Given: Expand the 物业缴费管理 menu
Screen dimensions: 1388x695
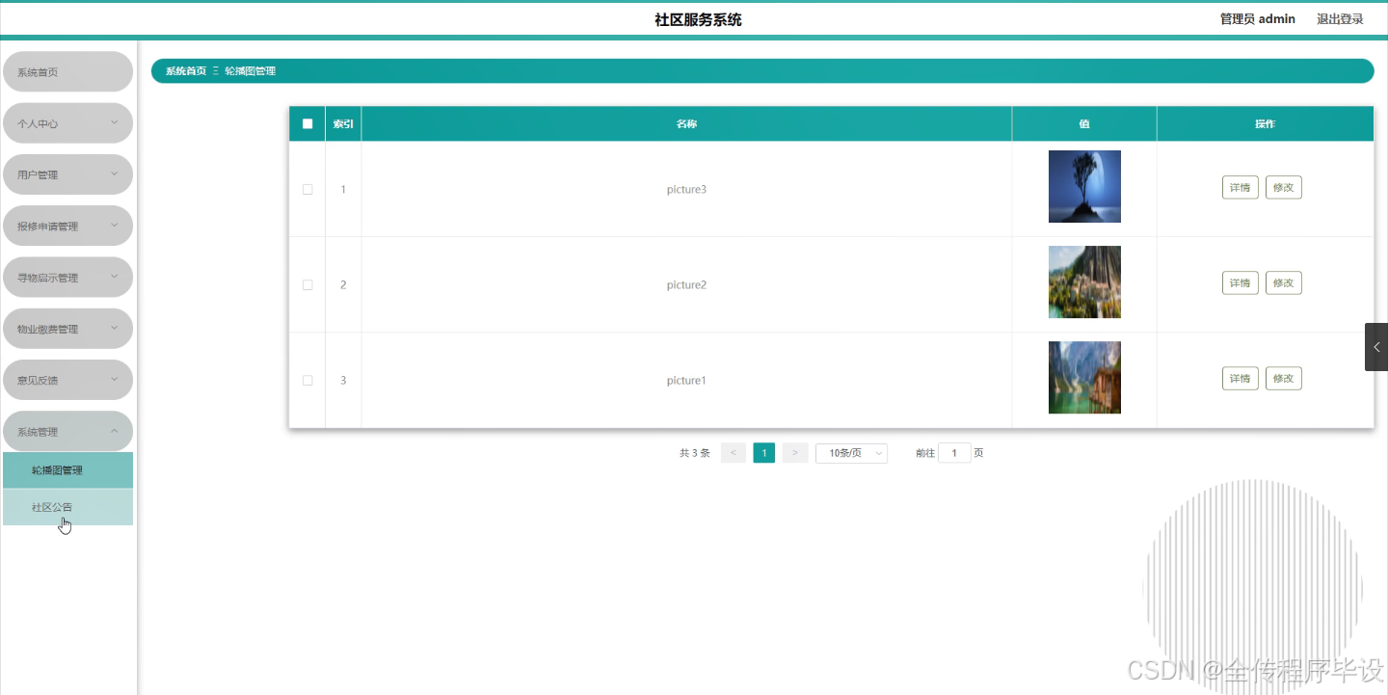Looking at the screenshot, I should (x=67, y=328).
